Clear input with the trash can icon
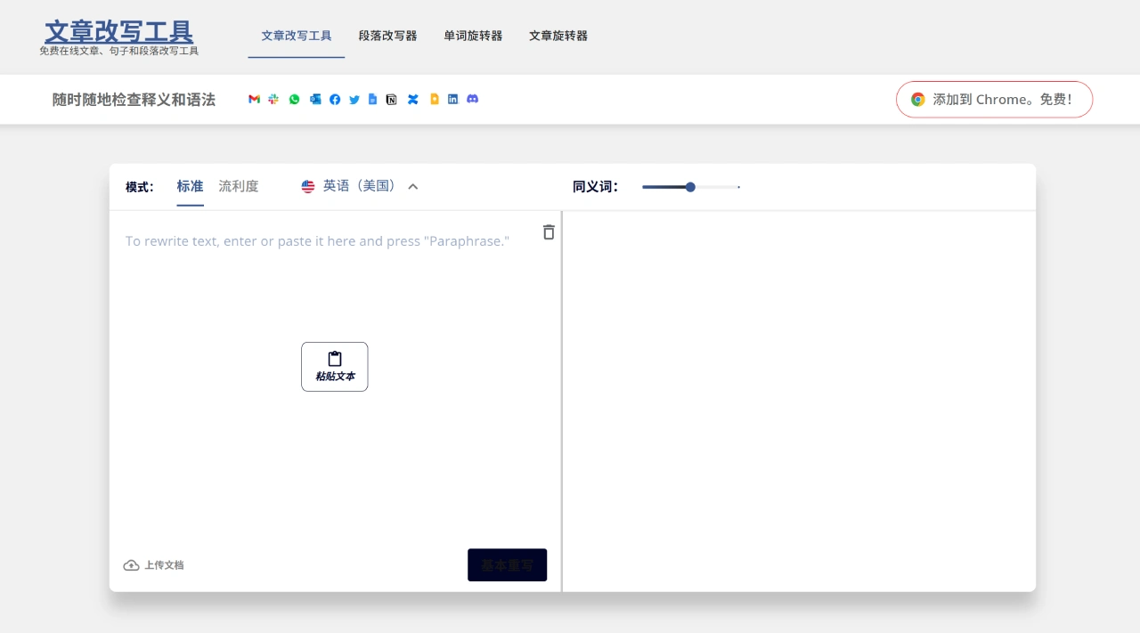 tap(549, 232)
